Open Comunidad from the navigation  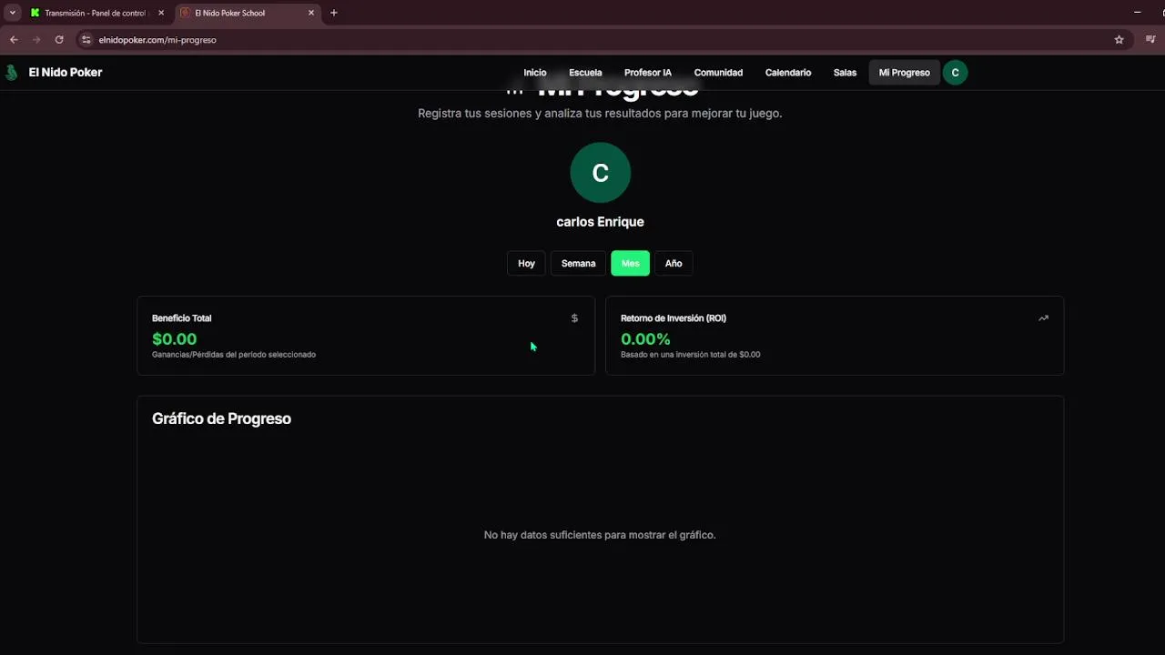(x=718, y=73)
